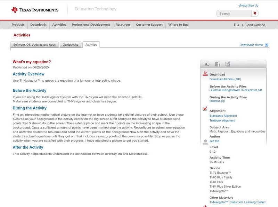Submit search with the red arrow button
The height and width of the screenshot is (207, 278).
point(255,13)
